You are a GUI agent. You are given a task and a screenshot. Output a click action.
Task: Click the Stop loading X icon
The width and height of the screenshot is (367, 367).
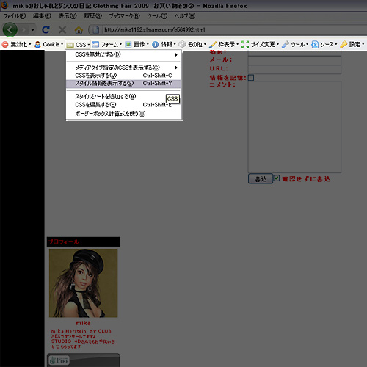(62, 30)
